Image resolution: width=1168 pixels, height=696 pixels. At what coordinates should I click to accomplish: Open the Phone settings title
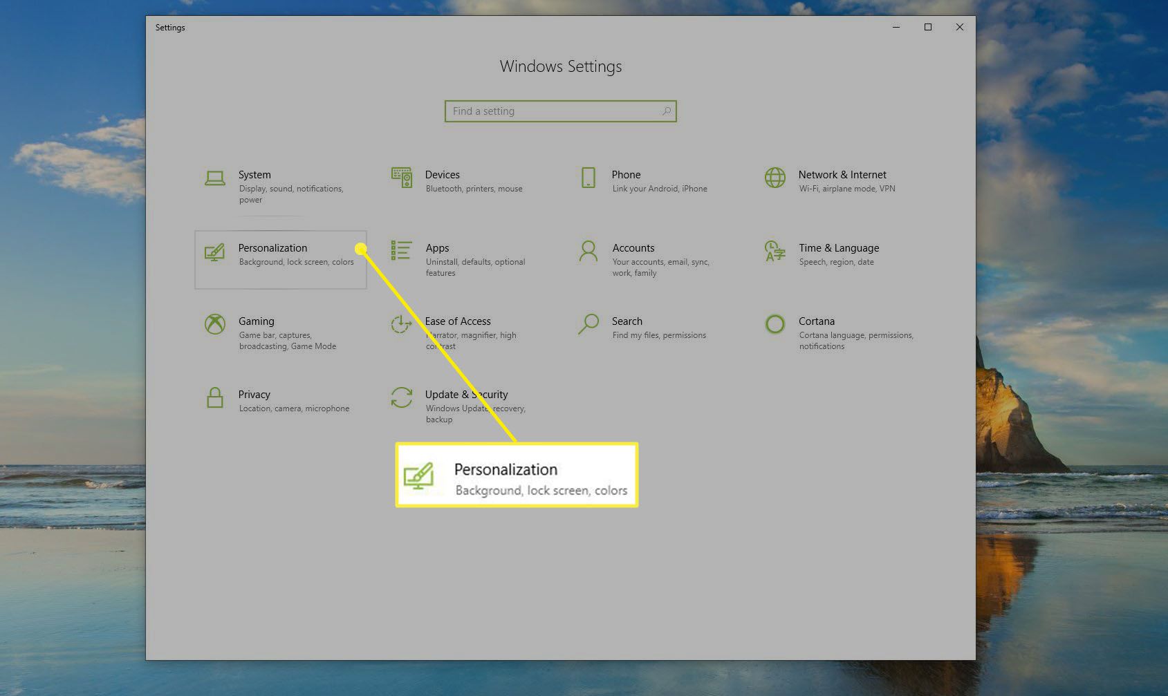(x=626, y=175)
